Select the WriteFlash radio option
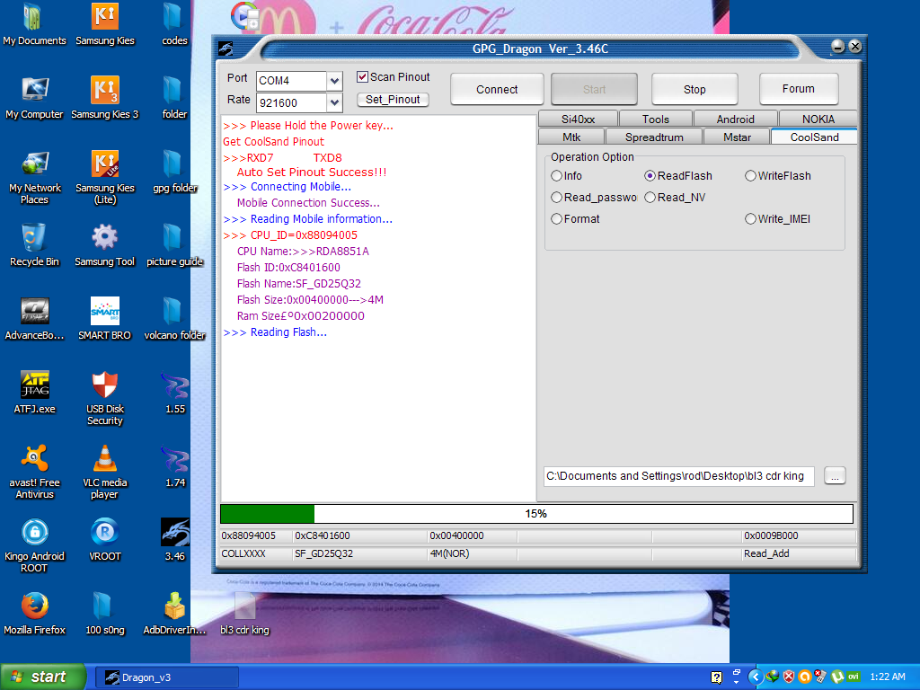Image resolution: width=920 pixels, height=690 pixels. click(750, 176)
